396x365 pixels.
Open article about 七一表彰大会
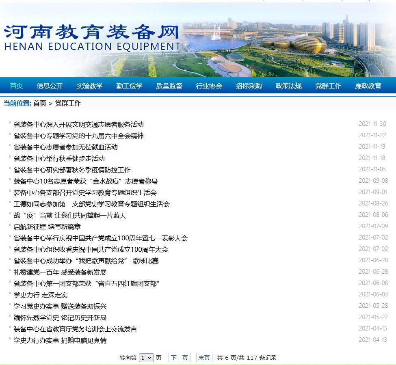tap(101, 238)
